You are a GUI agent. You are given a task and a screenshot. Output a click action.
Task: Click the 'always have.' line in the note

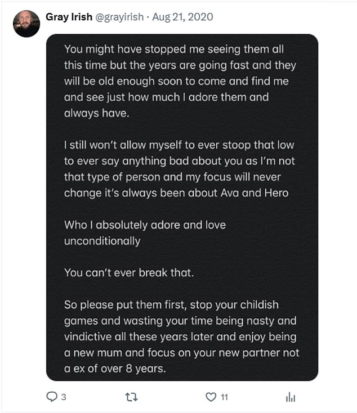tap(96, 113)
